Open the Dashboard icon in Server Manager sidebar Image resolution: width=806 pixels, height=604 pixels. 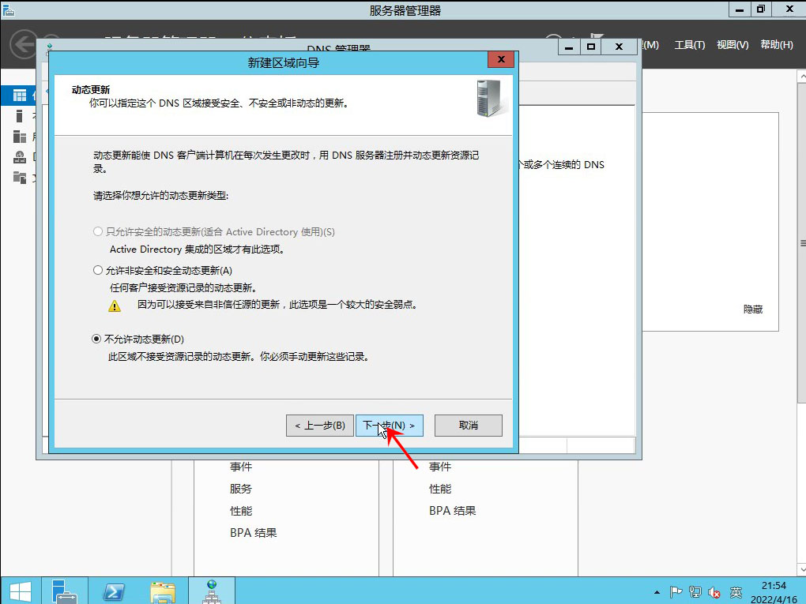tap(20, 96)
